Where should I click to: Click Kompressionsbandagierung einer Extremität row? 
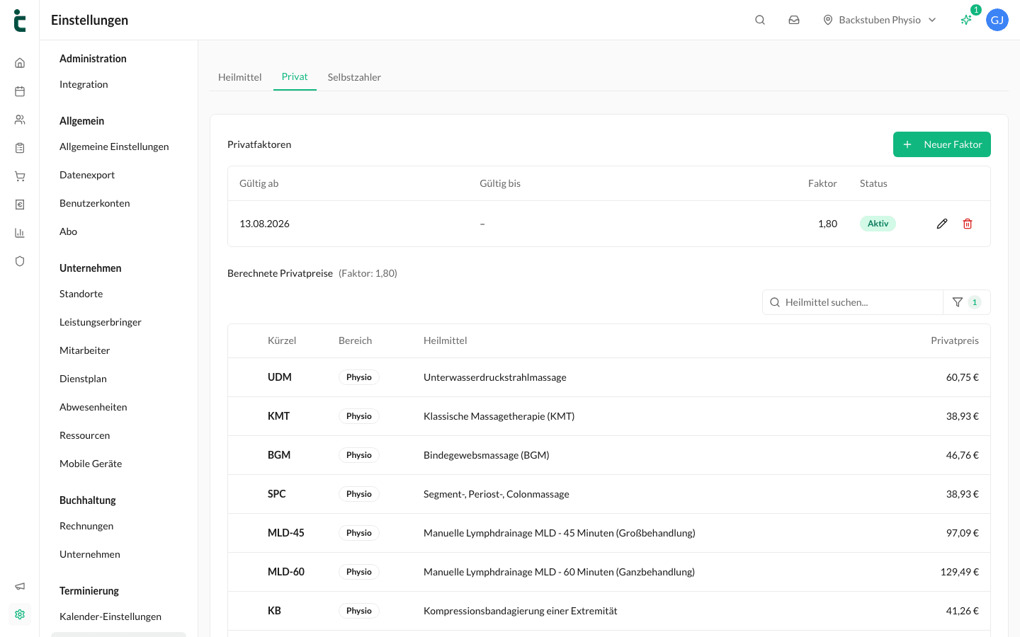point(609,611)
